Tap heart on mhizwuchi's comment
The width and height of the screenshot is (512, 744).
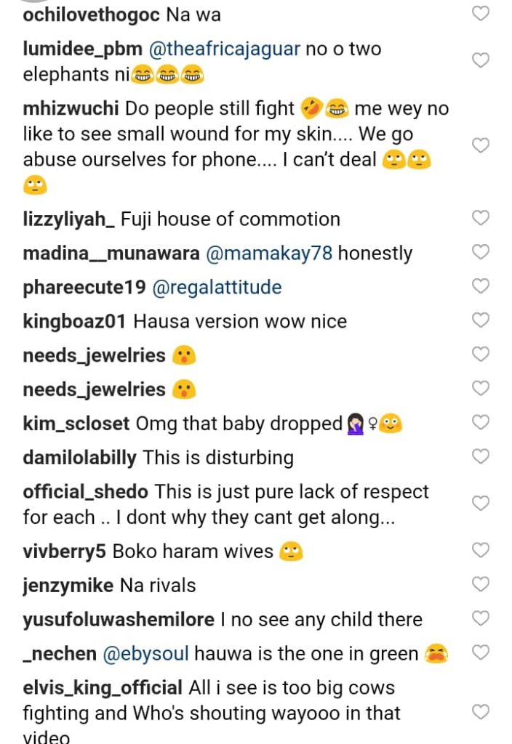pos(481,145)
